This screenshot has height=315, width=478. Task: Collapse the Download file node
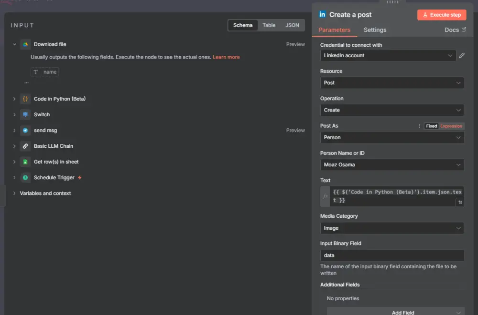[14, 44]
